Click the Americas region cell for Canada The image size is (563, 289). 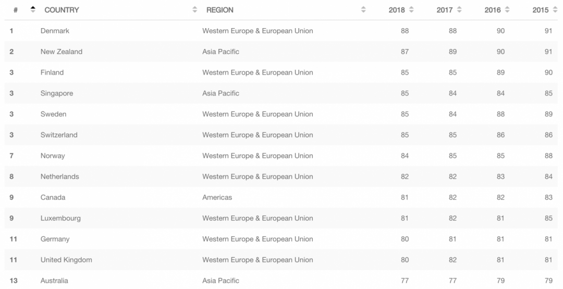pyautogui.click(x=217, y=197)
